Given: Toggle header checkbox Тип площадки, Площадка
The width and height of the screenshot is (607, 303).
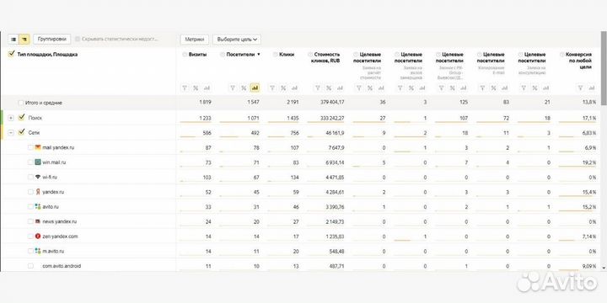Looking at the screenshot, I should [x=11, y=55].
